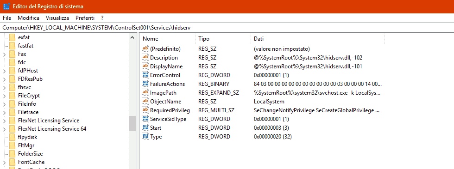The width and height of the screenshot is (454, 169).
Task: Select the FileCrypt folder icon
Action: tap(12, 96)
